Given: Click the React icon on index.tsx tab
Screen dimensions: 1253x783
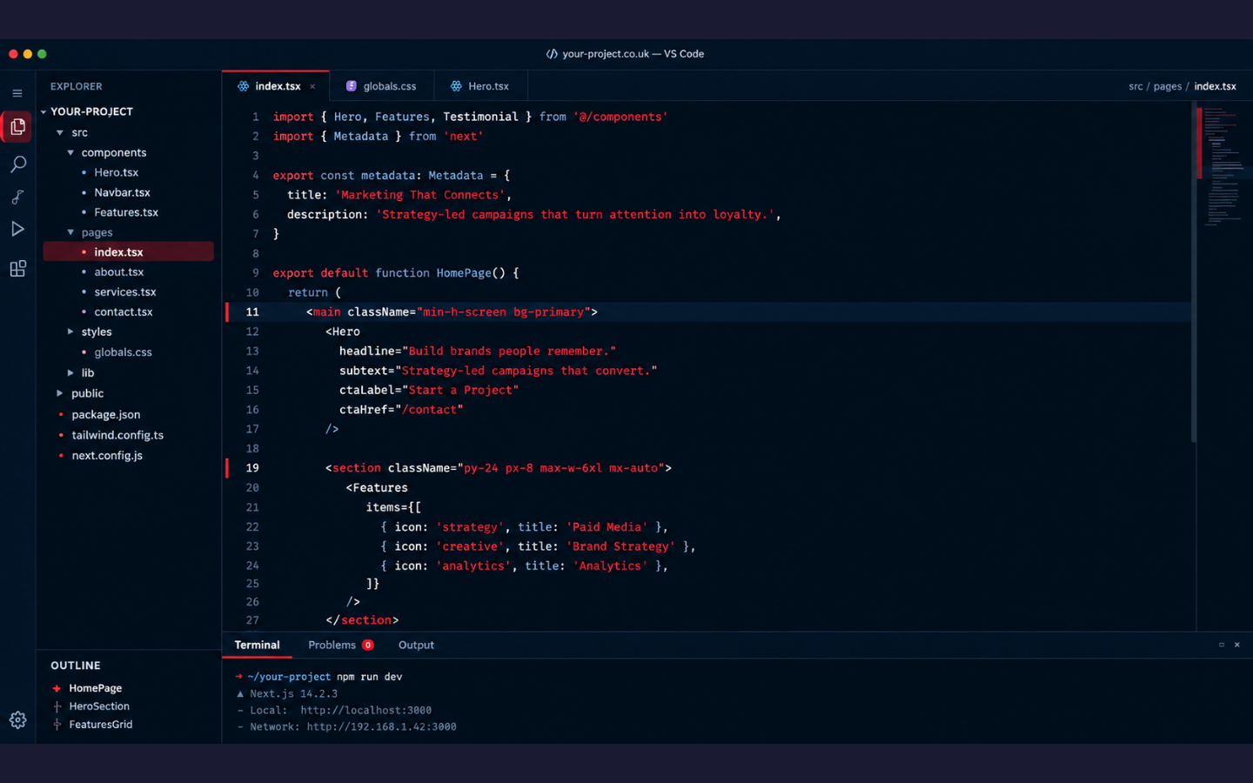Looking at the screenshot, I should pyautogui.click(x=244, y=86).
